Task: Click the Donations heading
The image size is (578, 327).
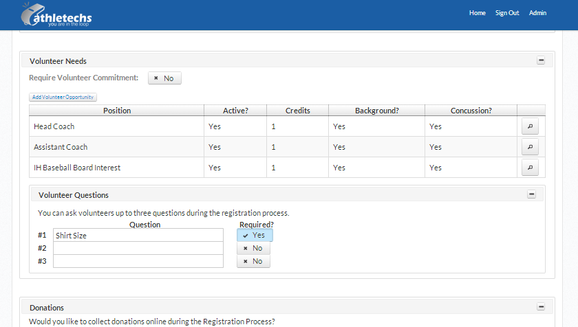Action: [47, 308]
